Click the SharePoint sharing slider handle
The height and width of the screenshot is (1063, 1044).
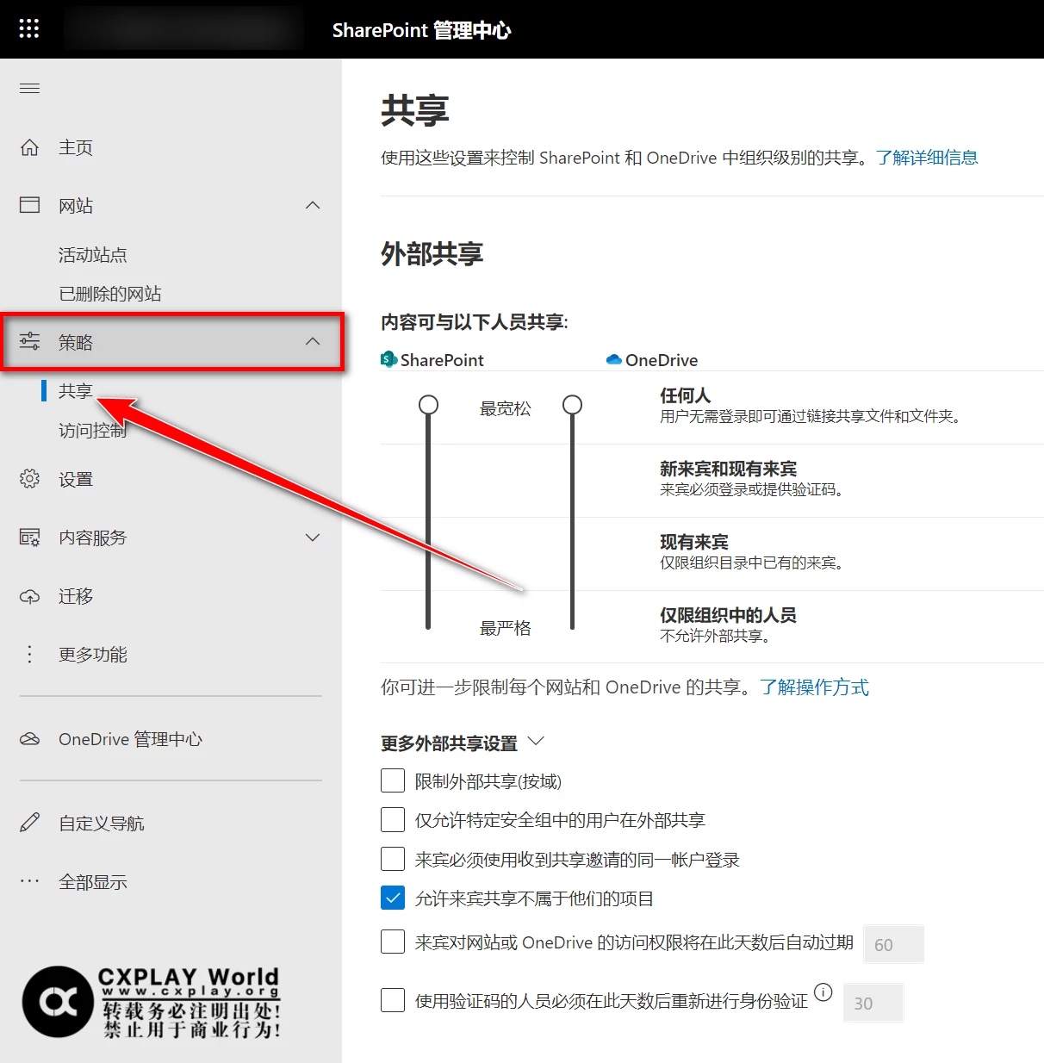coord(428,405)
